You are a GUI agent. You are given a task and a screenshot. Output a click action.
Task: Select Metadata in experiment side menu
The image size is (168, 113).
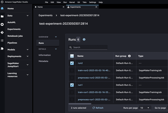click(x=43, y=61)
